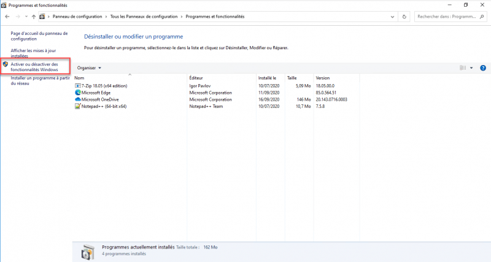This screenshot has width=491, height=262.
Task: Open recent locations dropdown arrow
Action: click(x=26, y=17)
